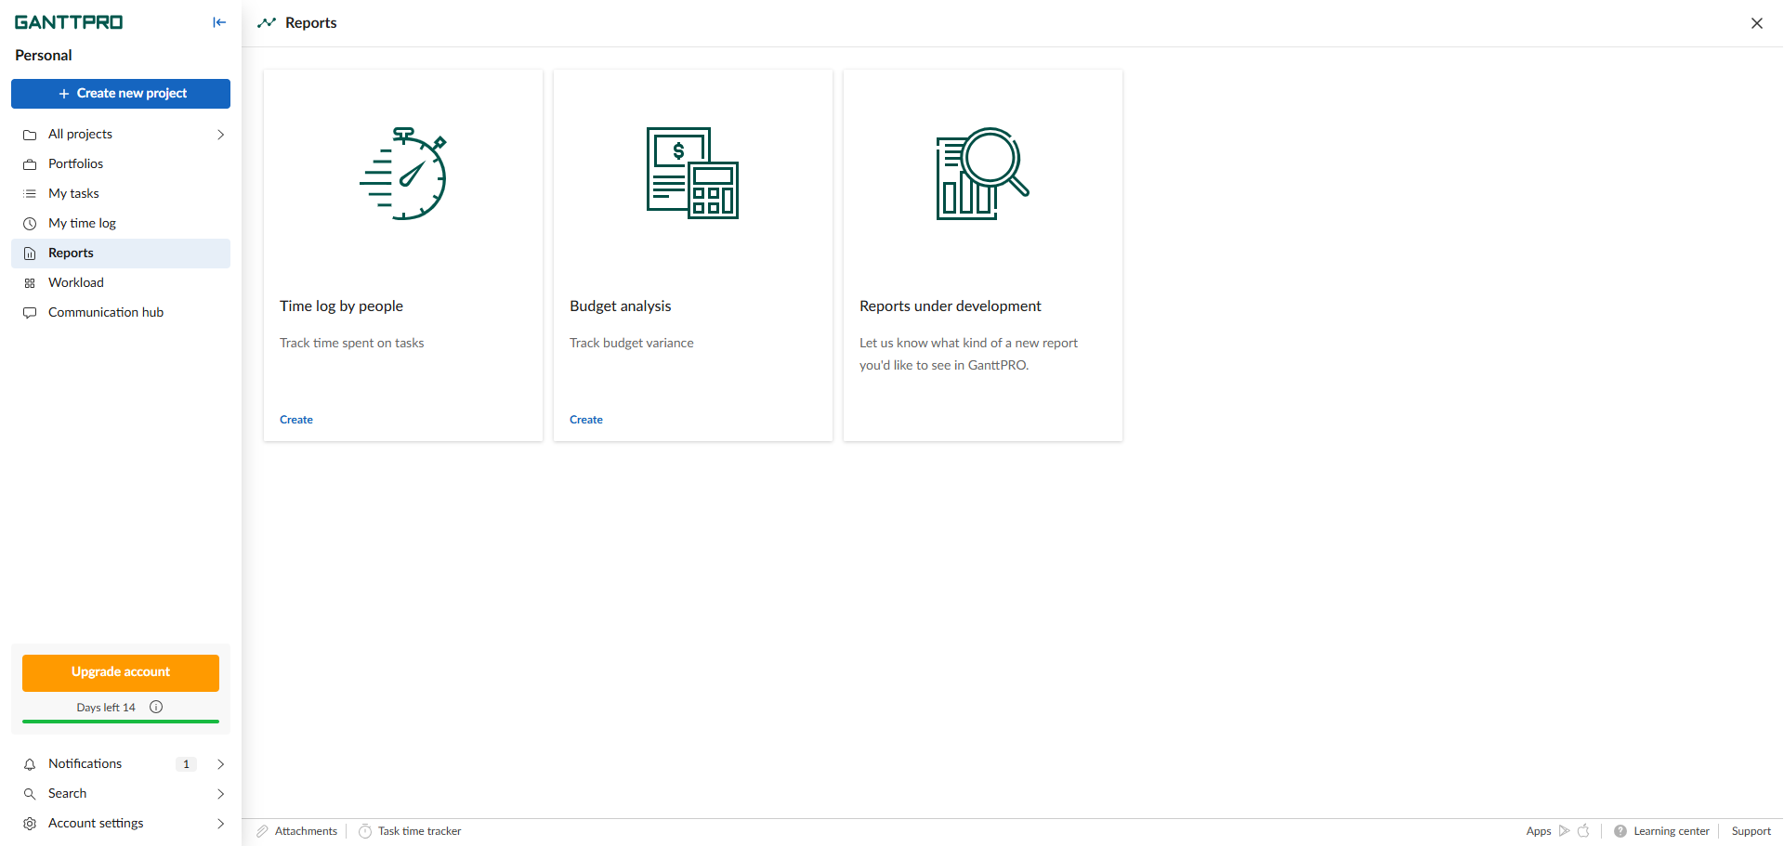Image resolution: width=1784 pixels, height=846 pixels.
Task: Click the Notifications bell icon
Action: [x=30, y=764]
